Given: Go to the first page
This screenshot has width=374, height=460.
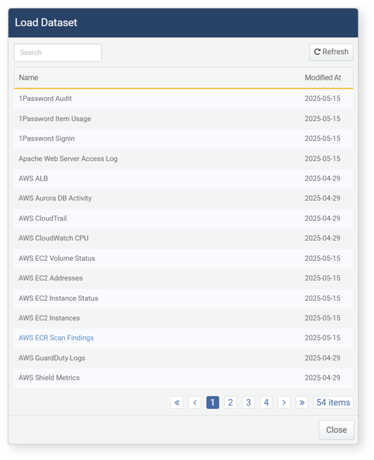Looking at the screenshot, I should pyautogui.click(x=177, y=403).
